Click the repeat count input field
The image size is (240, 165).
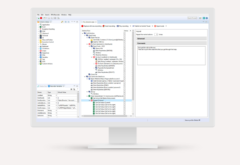(156, 34)
